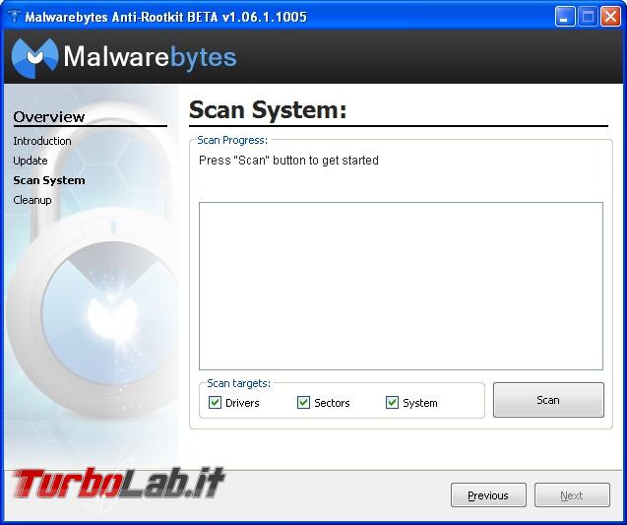Image resolution: width=627 pixels, height=525 pixels.
Task: Close the Malwarebytes Anti-Rootkit window
Action: (x=610, y=17)
